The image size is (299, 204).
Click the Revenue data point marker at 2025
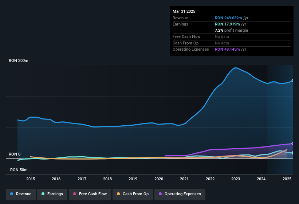293,81
